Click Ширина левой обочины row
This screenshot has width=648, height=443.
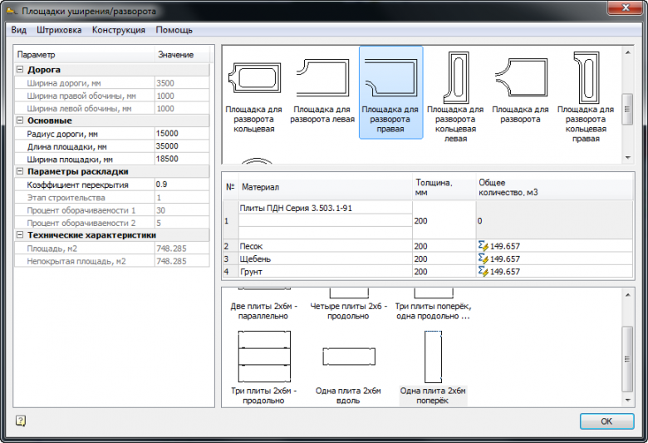112,108
